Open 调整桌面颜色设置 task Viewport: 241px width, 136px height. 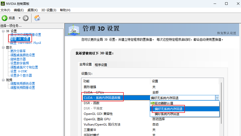[23, 55]
